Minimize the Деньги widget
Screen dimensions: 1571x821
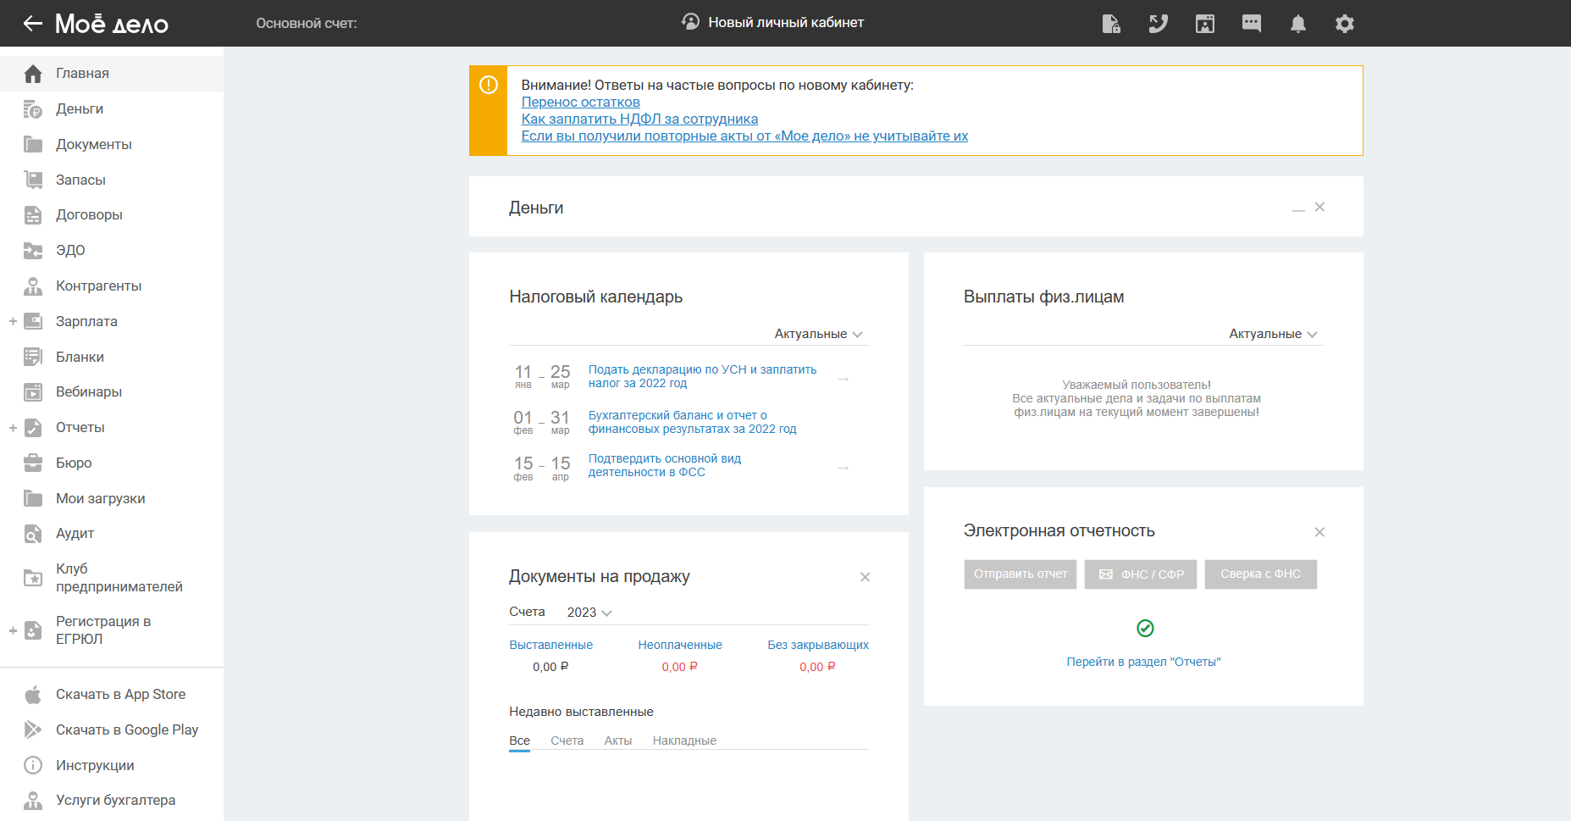point(1297,208)
